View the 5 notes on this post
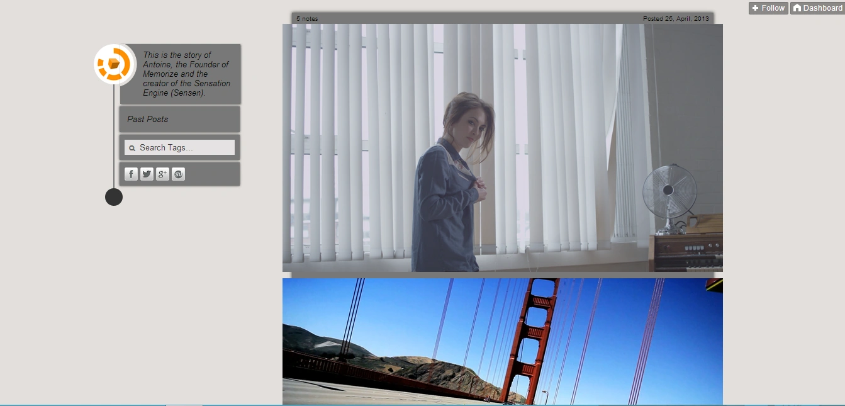The height and width of the screenshot is (406, 845). pyautogui.click(x=307, y=19)
